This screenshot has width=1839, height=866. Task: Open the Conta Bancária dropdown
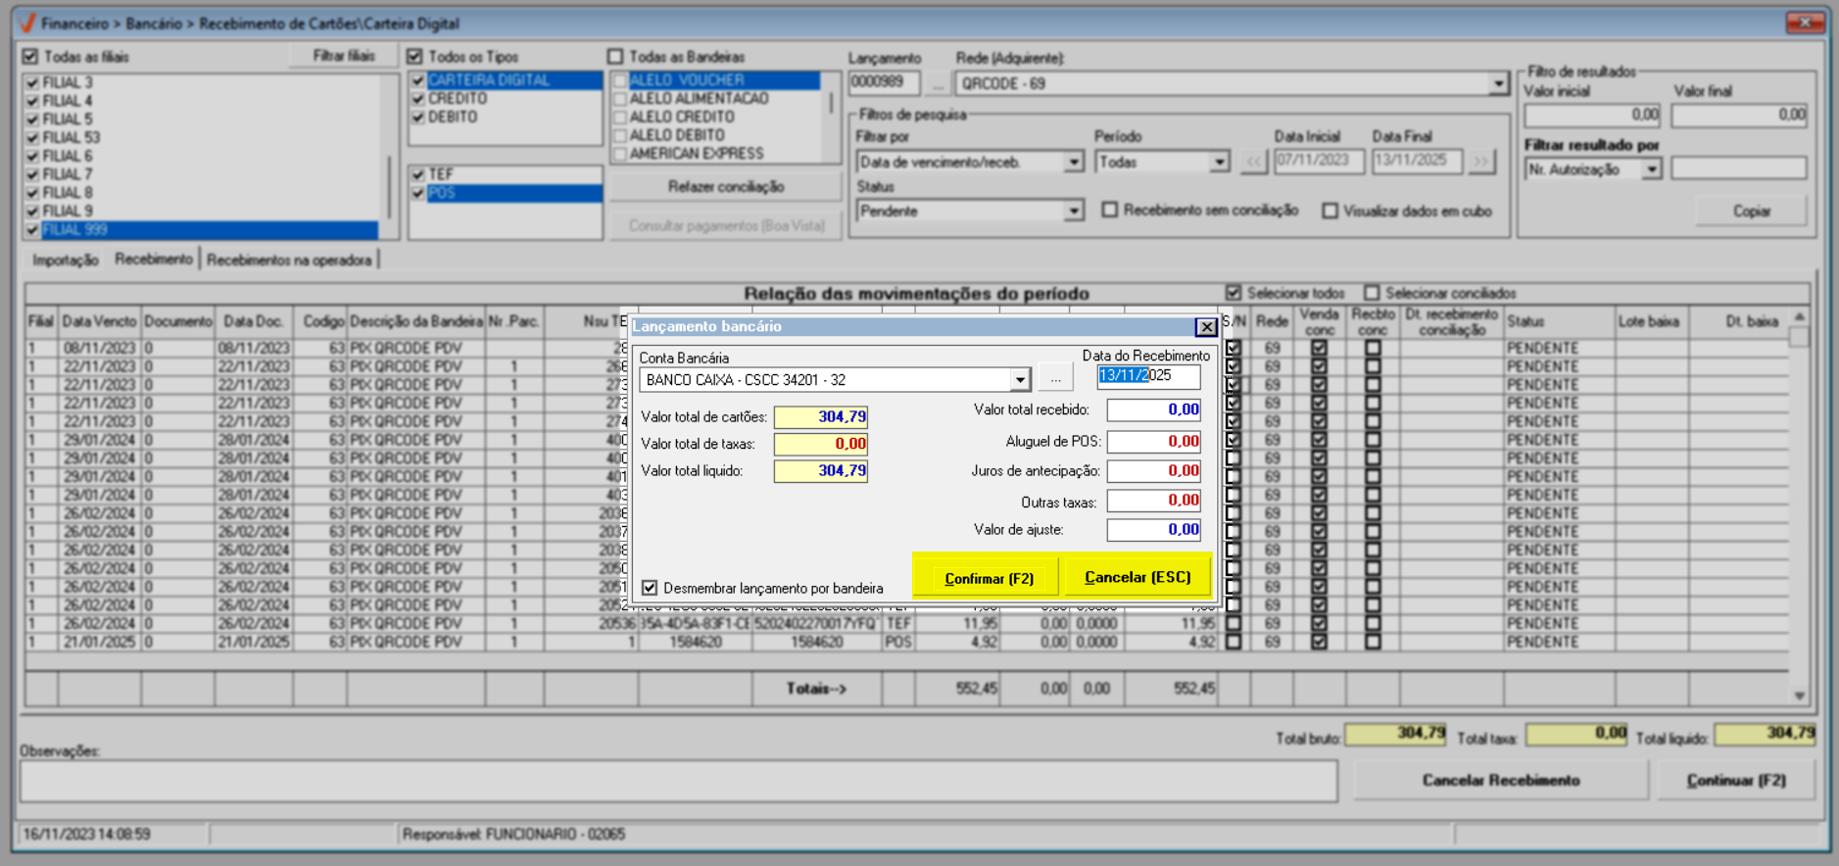pos(1020,380)
